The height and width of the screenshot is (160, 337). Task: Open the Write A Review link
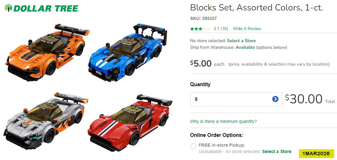pyautogui.click(x=247, y=29)
